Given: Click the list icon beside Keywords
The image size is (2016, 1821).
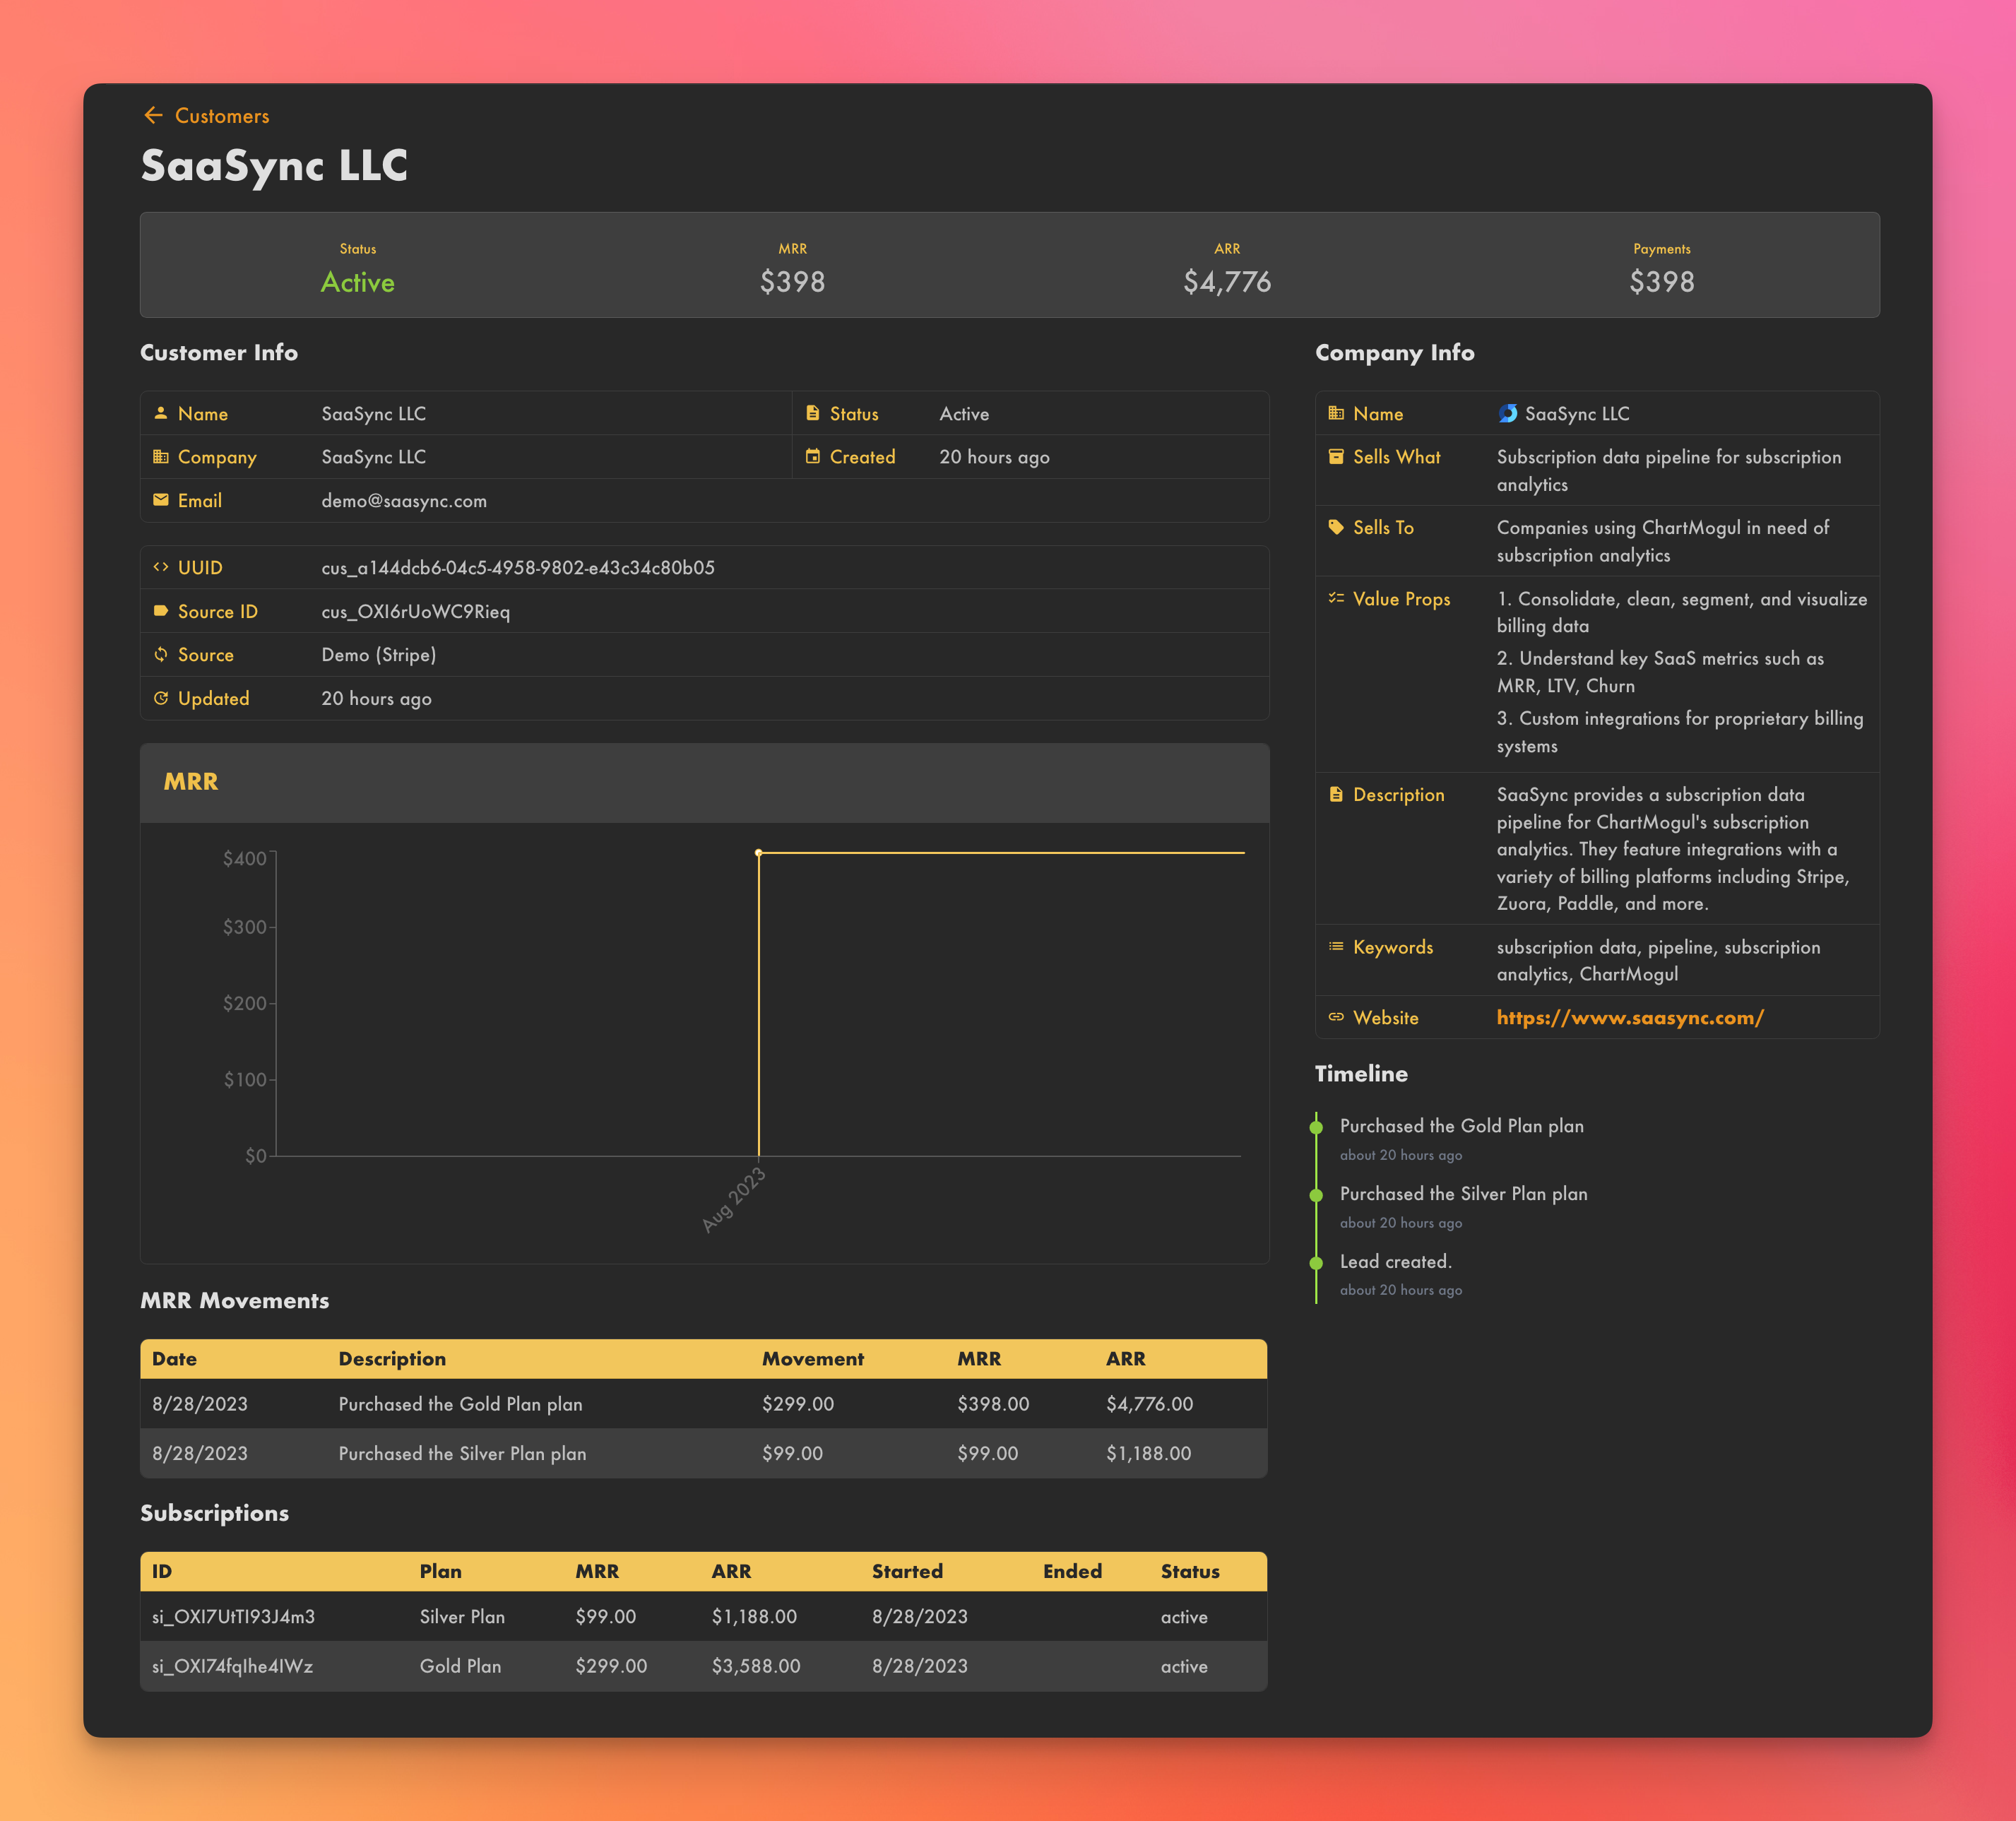Looking at the screenshot, I should coord(1336,946).
